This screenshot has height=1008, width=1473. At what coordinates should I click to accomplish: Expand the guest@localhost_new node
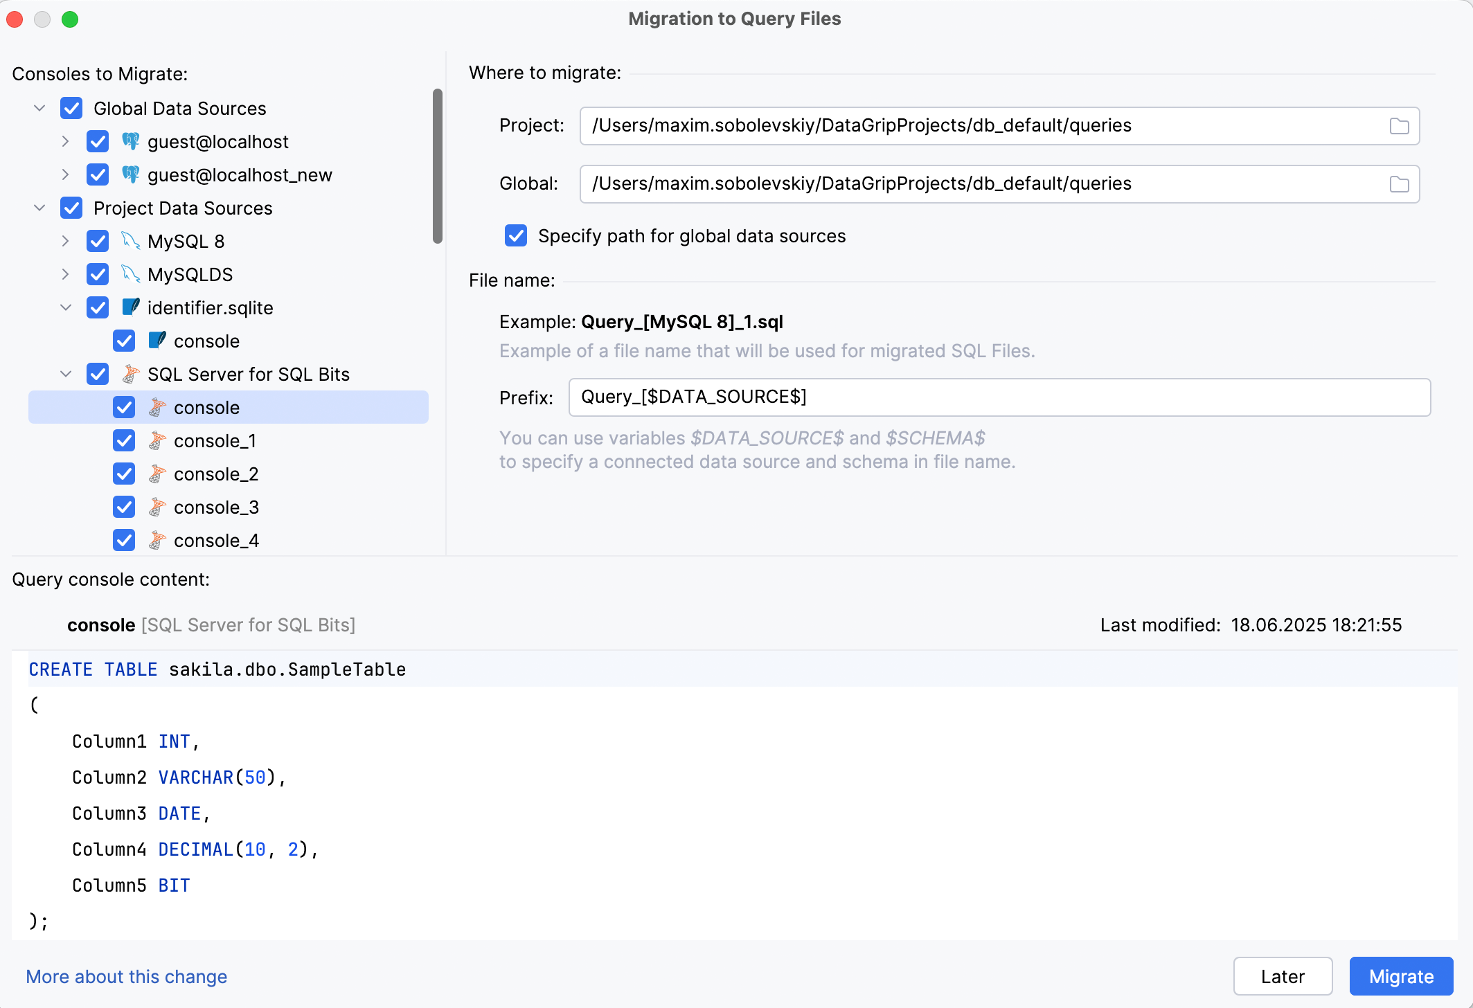[x=66, y=175]
